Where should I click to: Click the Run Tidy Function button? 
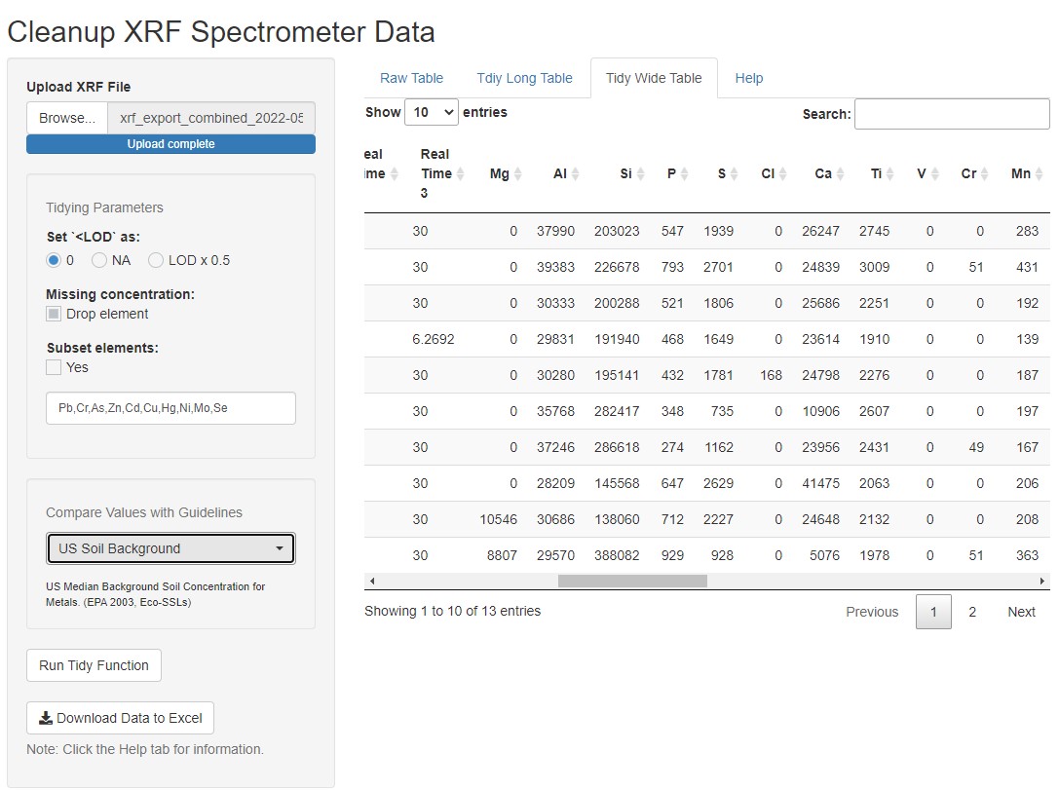[93, 665]
